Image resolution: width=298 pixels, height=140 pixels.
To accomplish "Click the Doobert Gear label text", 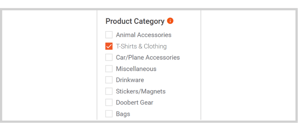I will pyautogui.click(x=134, y=102).
